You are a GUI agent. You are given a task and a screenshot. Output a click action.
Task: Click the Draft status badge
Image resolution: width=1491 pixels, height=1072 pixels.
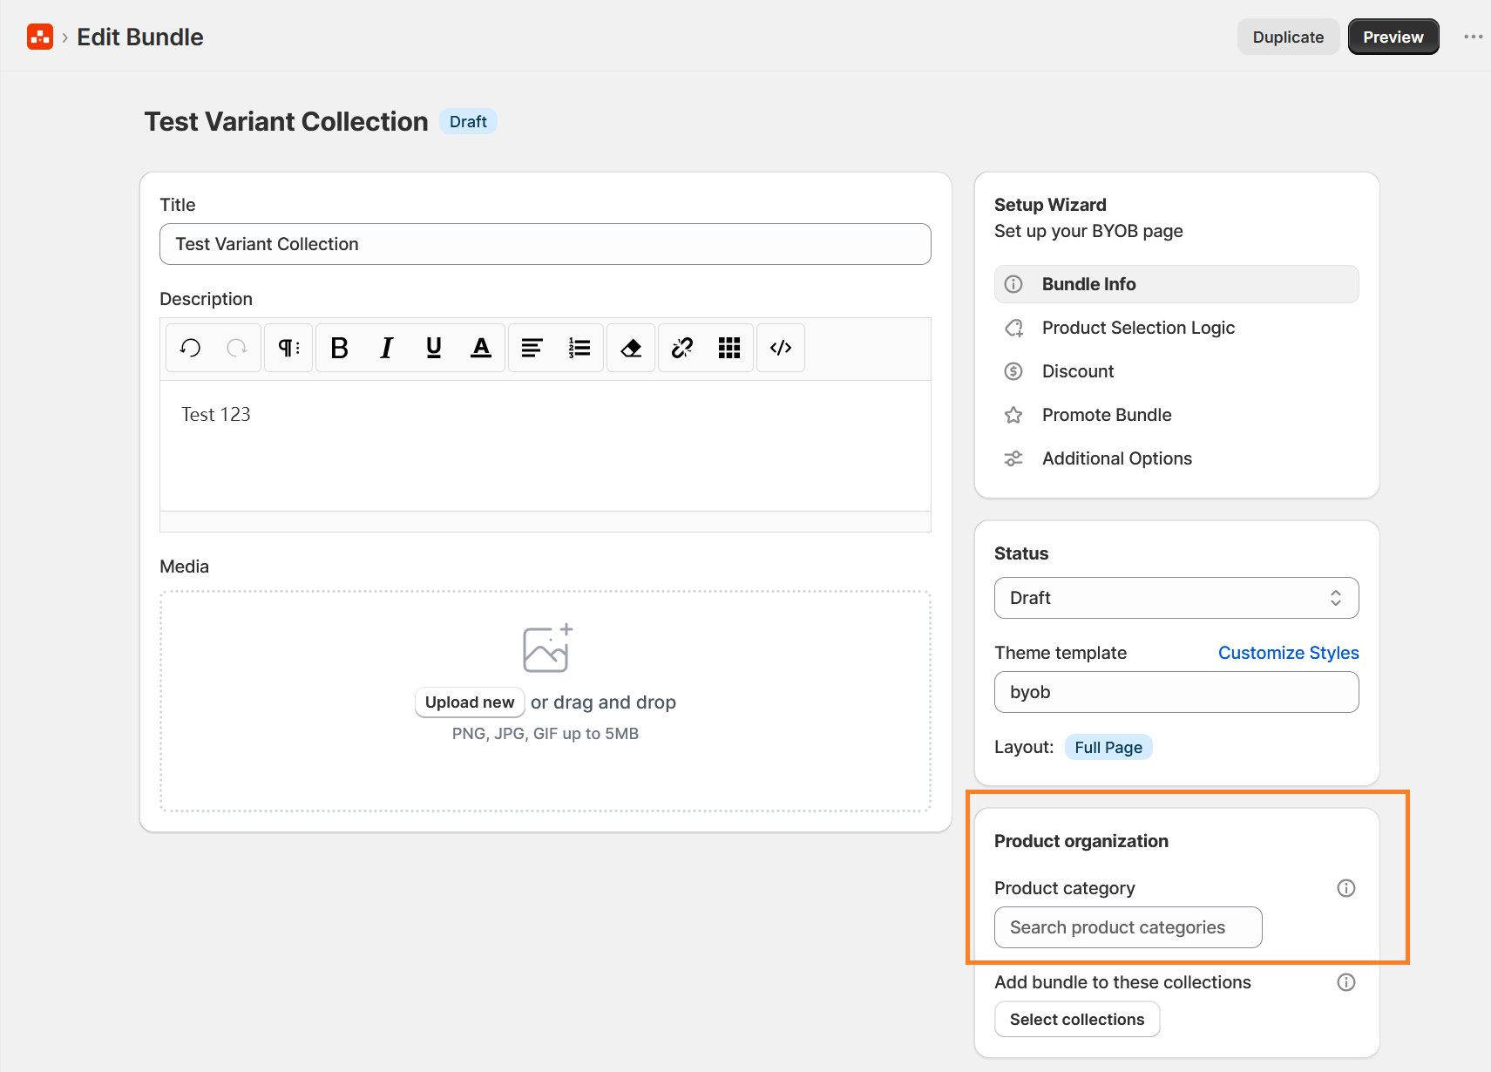click(x=468, y=122)
